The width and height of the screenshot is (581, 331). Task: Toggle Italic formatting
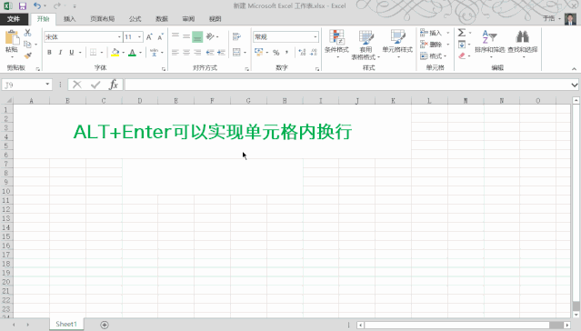tap(60, 52)
